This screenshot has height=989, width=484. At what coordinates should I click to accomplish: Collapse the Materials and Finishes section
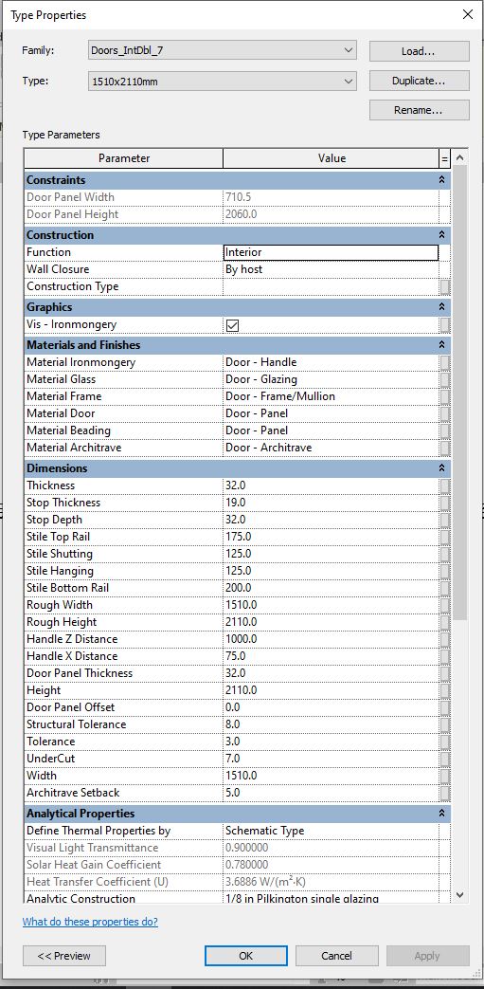[x=441, y=345]
